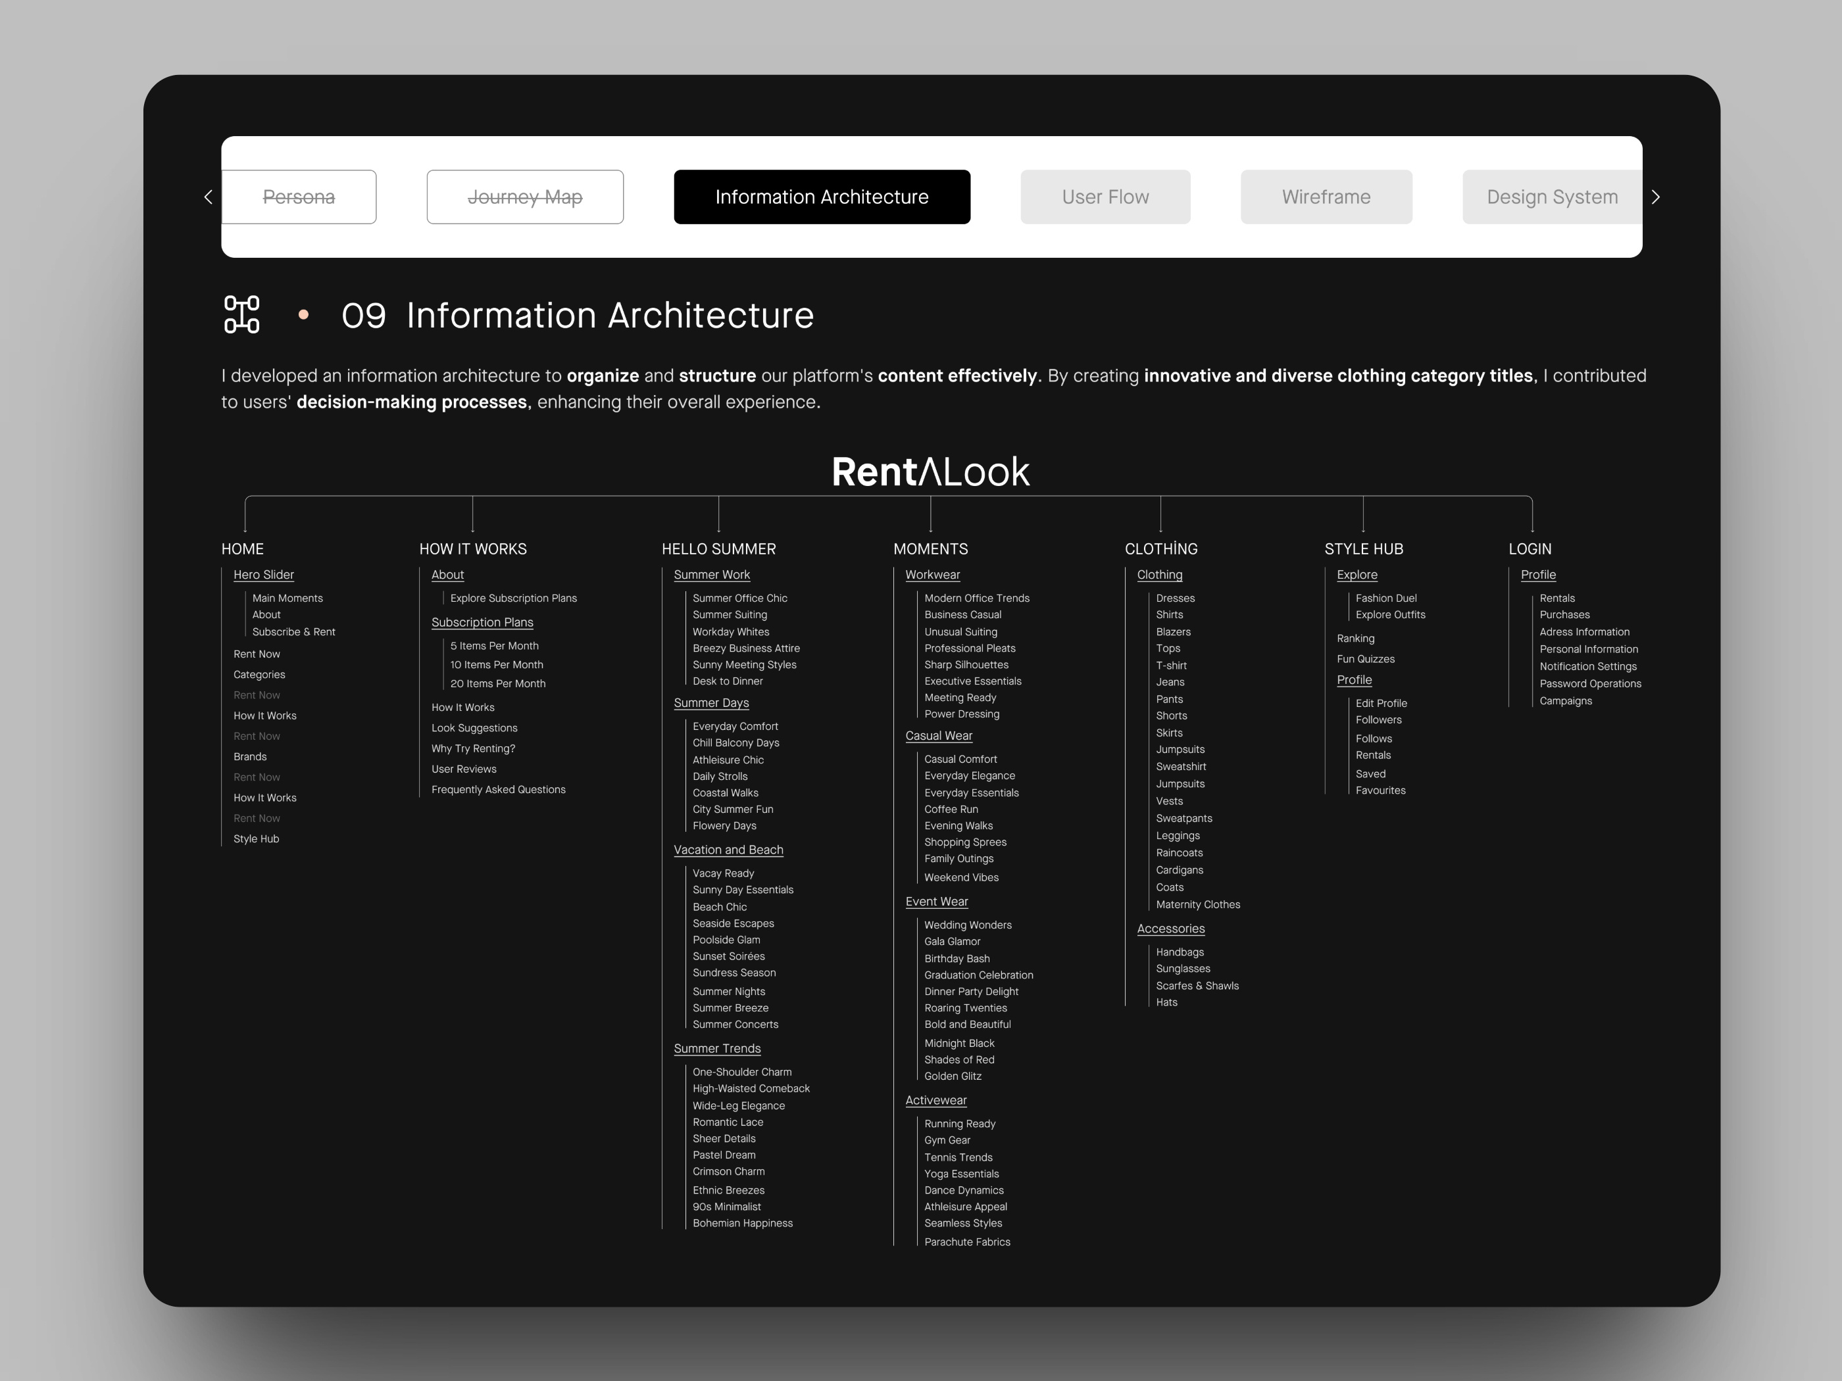Click Style Hub at bottom of Home column
1842x1381 pixels.
coord(257,840)
